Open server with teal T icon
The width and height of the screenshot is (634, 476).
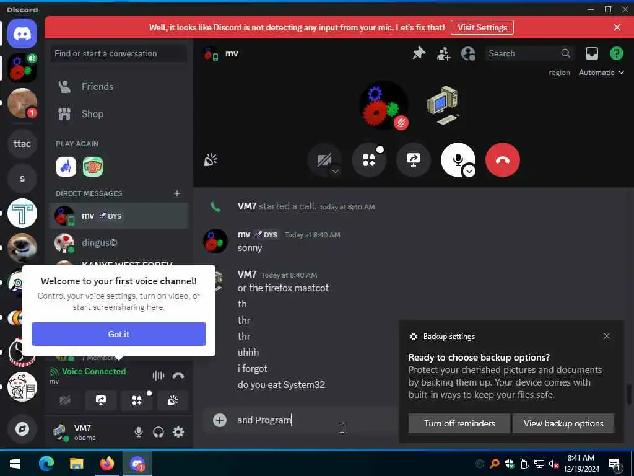pyautogui.click(x=22, y=213)
